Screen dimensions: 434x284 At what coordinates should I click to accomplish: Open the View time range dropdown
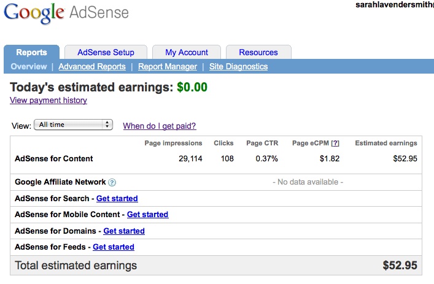[73, 125]
